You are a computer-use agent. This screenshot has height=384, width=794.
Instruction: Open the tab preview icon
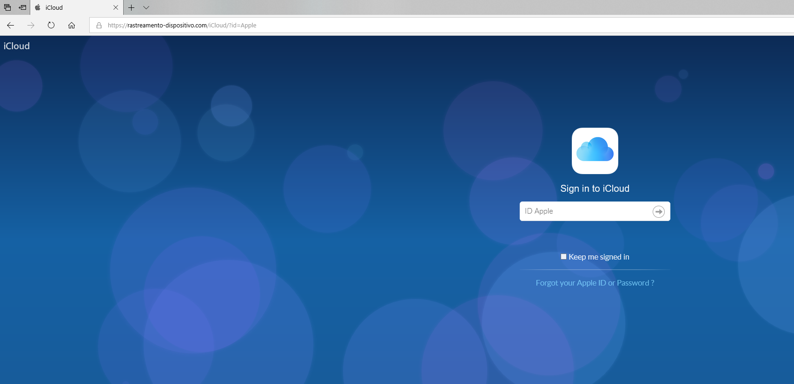7,7
